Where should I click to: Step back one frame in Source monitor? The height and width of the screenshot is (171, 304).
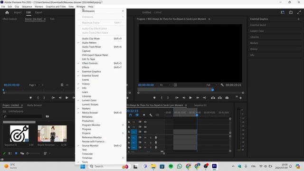(x=60, y=98)
